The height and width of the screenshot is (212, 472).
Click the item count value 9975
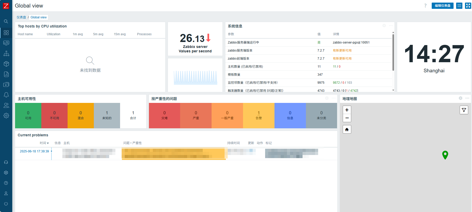(x=321, y=83)
